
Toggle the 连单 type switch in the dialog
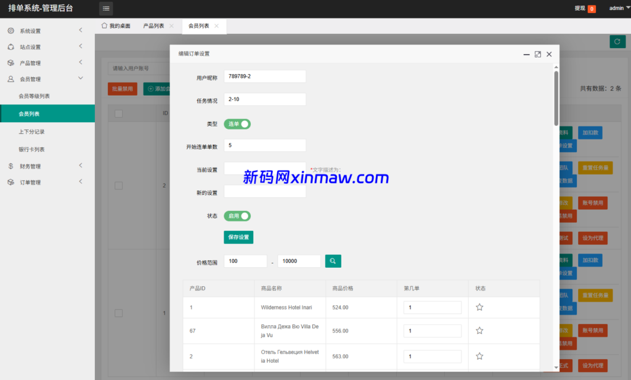[x=237, y=123]
